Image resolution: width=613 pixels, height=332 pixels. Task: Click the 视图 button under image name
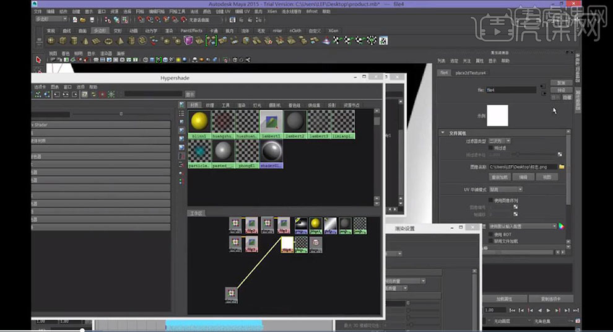tap(547, 177)
